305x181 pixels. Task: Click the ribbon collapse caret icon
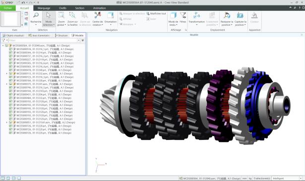(291, 8)
